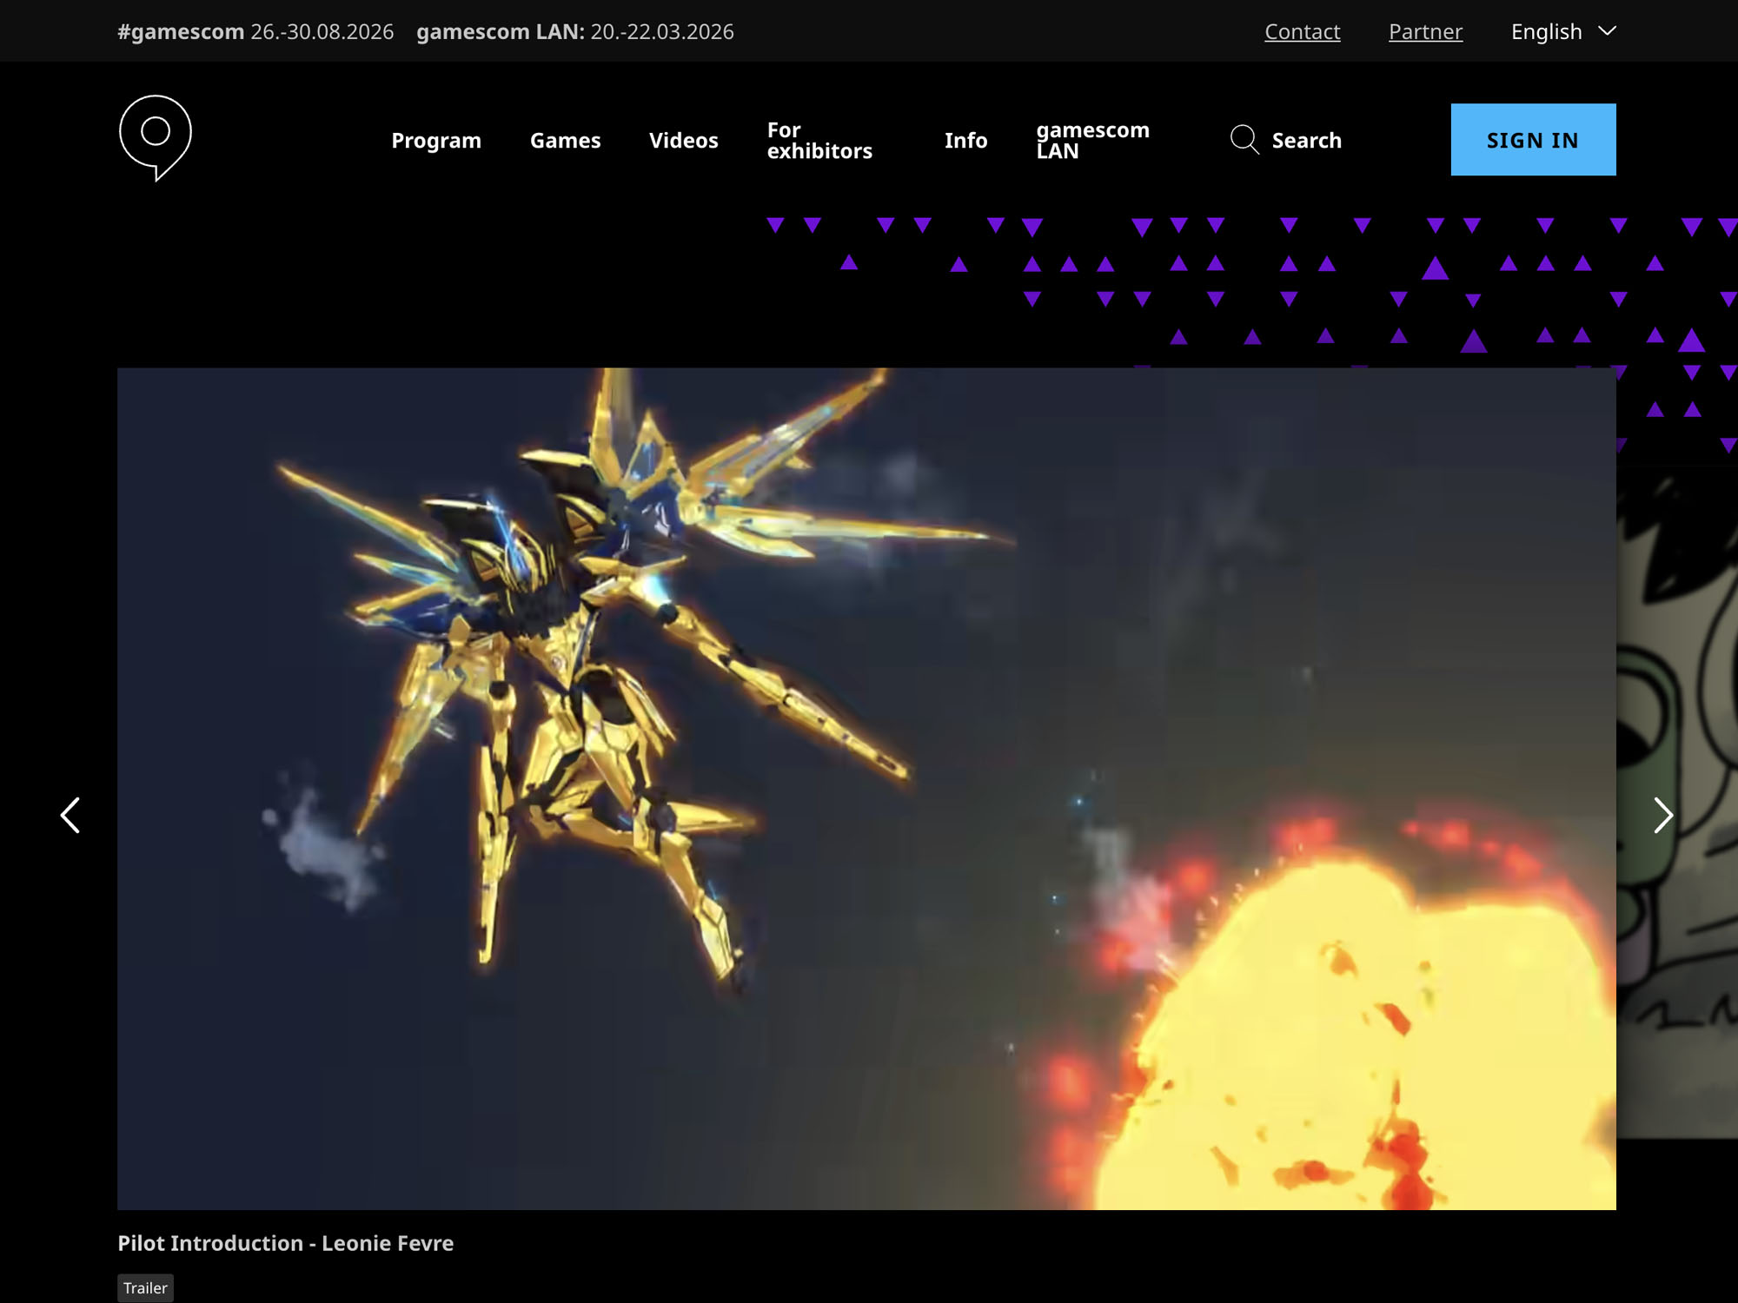Select the Trailer tag
The width and height of the screenshot is (1738, 1303).
[145, 1288]
